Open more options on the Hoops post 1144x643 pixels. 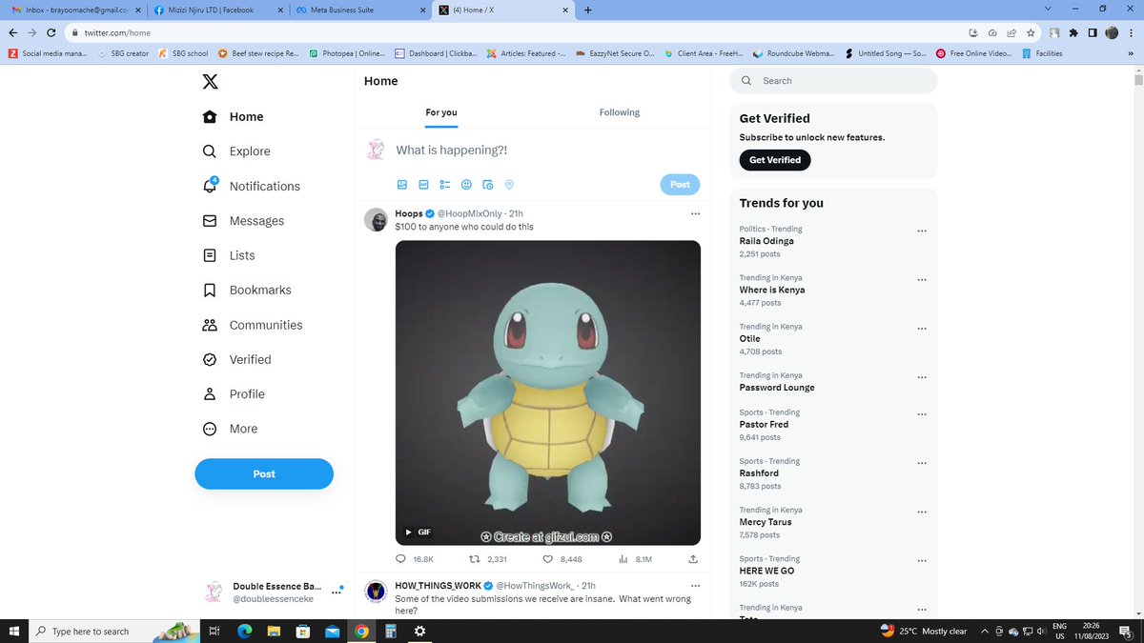[695, 213]
